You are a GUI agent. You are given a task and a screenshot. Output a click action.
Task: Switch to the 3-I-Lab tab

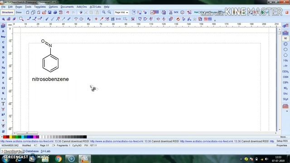tap(45, 151)
